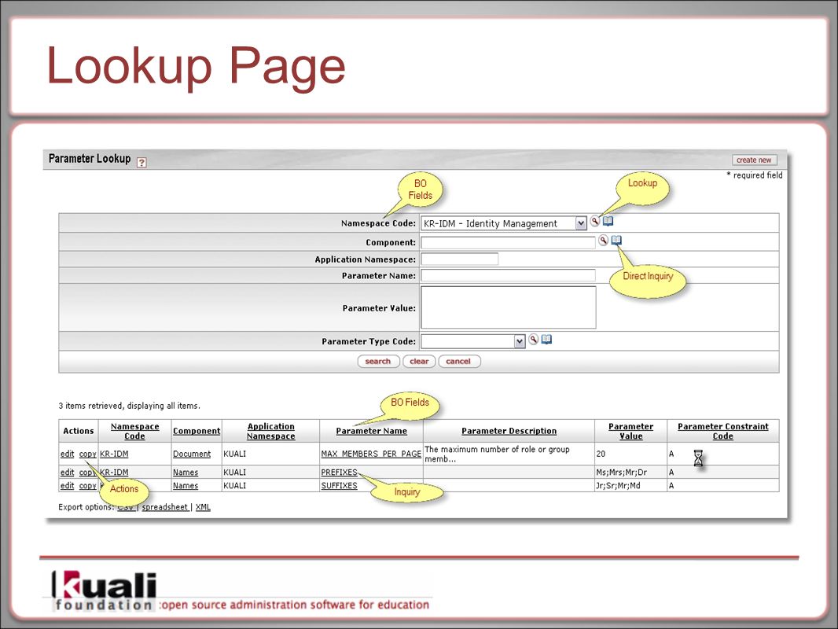Focus the Parameter Value text area
838x629 pixels.
509,307
